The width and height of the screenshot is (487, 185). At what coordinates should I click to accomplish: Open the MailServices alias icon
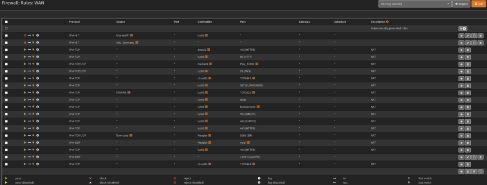point(258,107)
